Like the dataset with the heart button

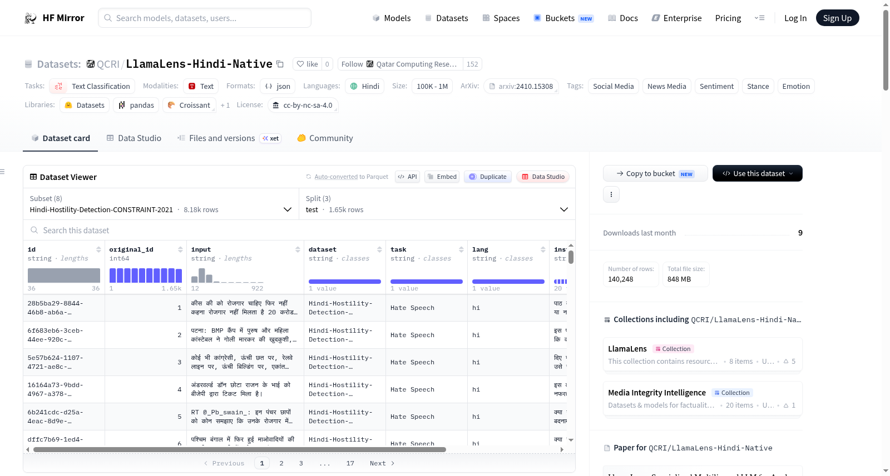click(x=307, y=64)
